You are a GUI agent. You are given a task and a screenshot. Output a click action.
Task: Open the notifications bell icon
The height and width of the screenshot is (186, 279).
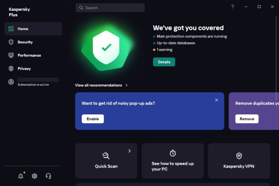pos(21,176)
